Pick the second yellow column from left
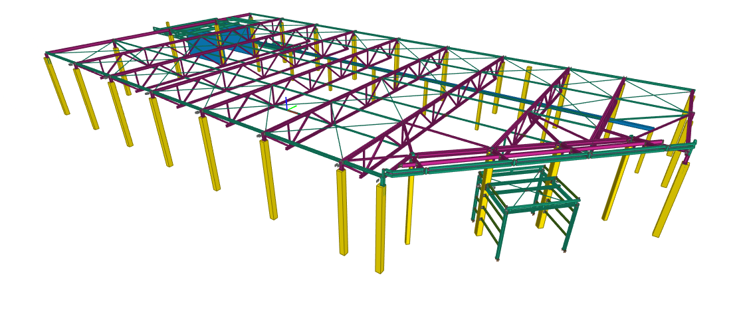This screenshot has width=745, height=330. (86, 100)
